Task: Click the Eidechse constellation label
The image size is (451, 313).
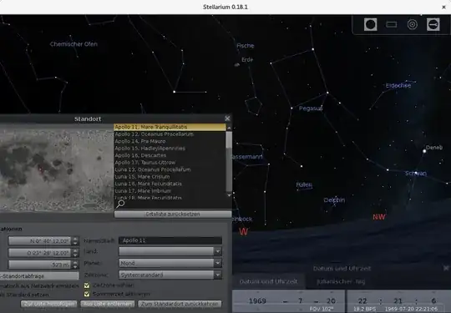Action: click(x=398, y=85)
